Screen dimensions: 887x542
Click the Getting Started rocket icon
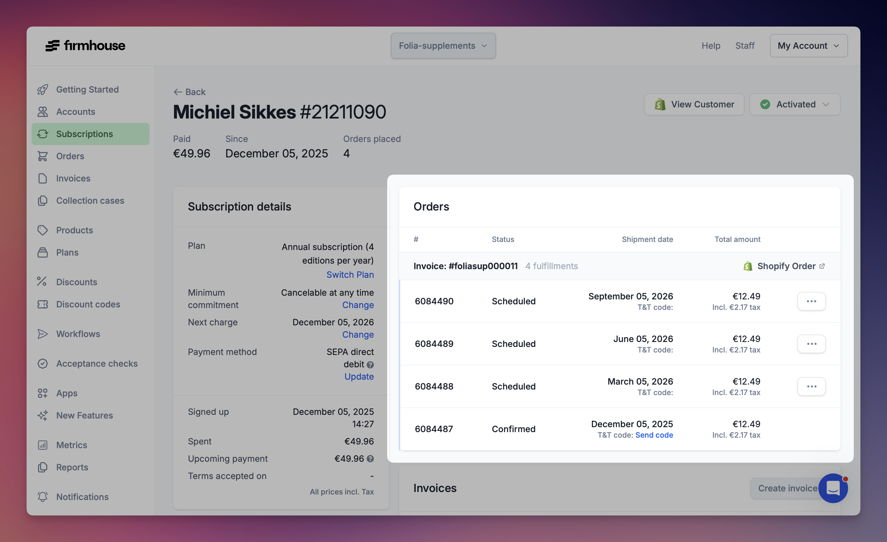[42, 90]
